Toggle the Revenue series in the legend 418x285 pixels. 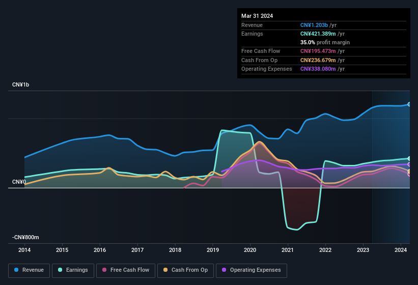(29, 270)
